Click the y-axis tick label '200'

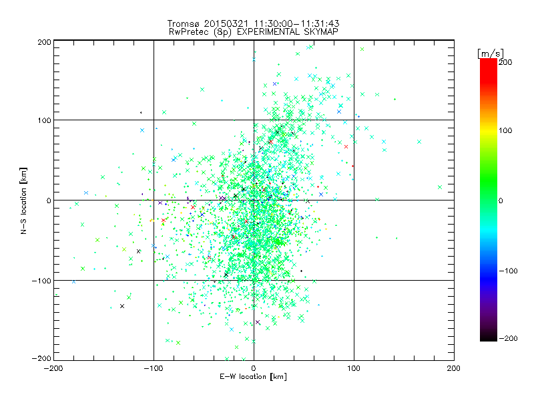point(45,42)
